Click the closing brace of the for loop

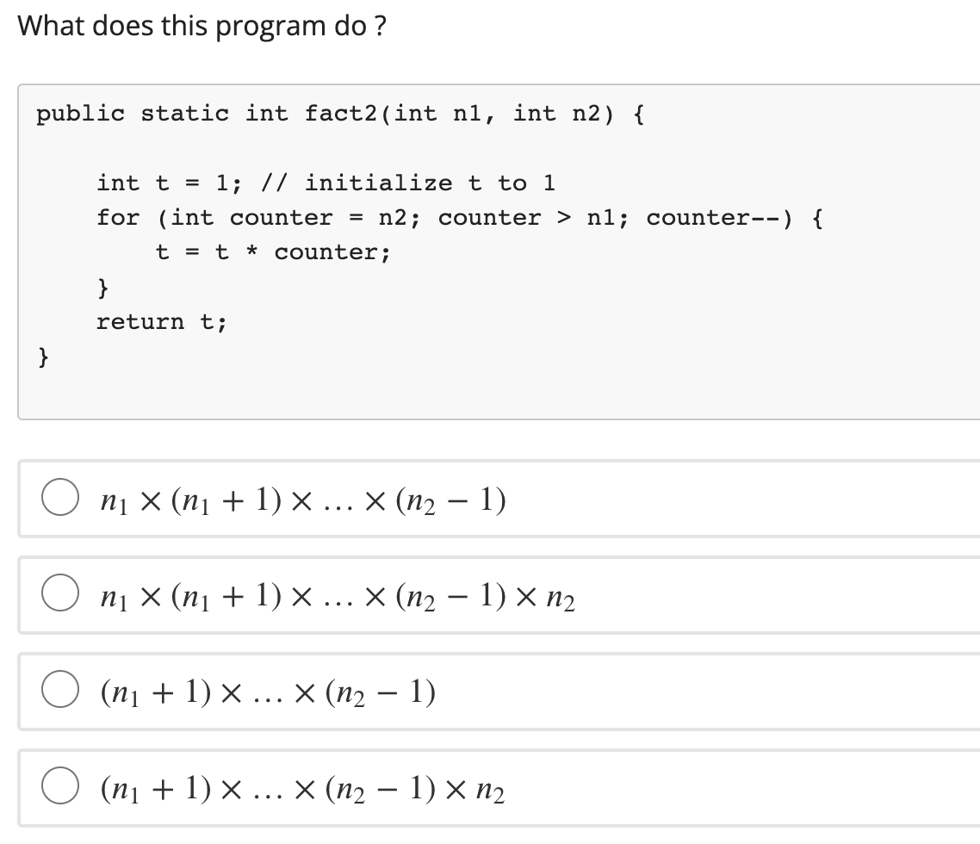click(102, 287)
